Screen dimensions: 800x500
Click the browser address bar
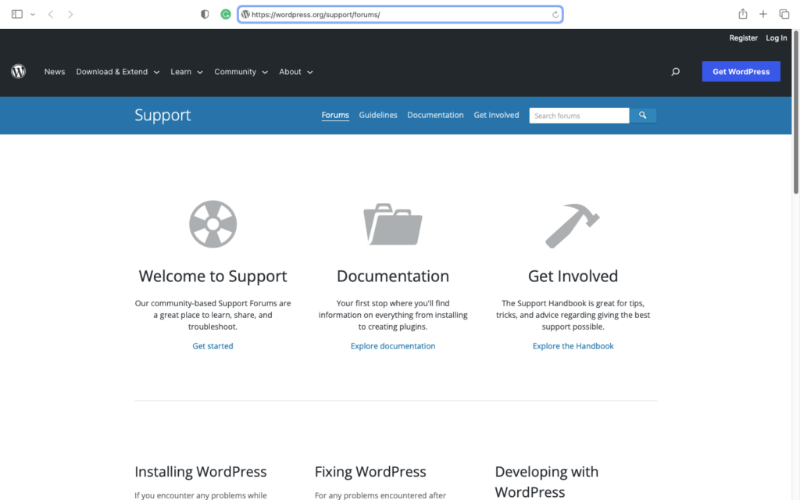coord(400,14)
